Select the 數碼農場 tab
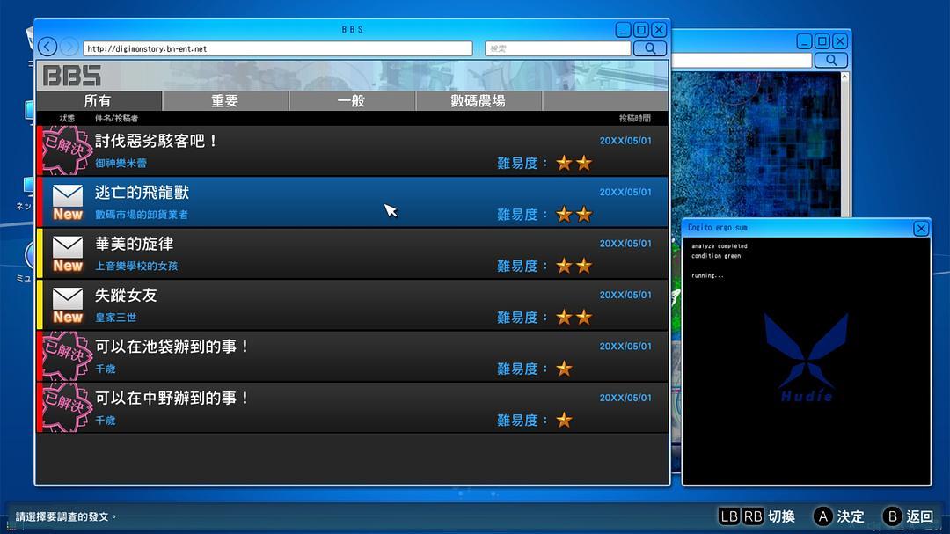The height and width of the screenshot is (534, 950). point(479,101)
